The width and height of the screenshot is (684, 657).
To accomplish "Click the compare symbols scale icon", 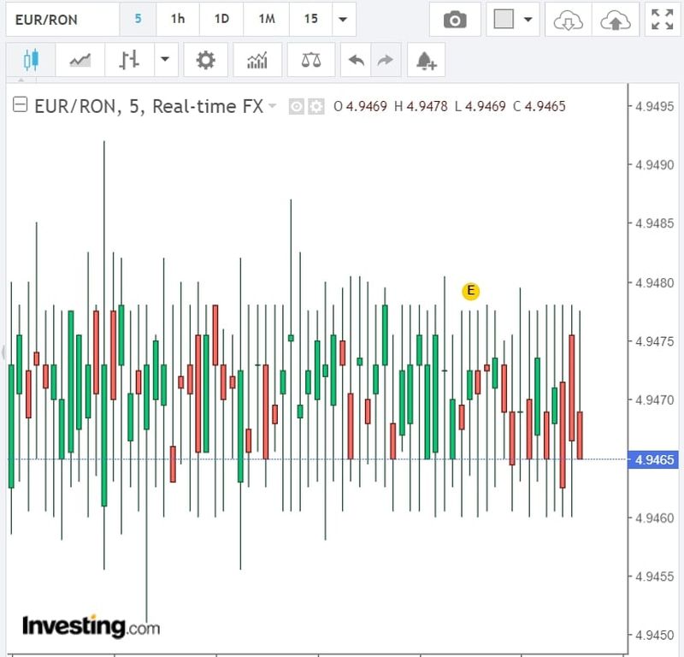I will [311, 61].
